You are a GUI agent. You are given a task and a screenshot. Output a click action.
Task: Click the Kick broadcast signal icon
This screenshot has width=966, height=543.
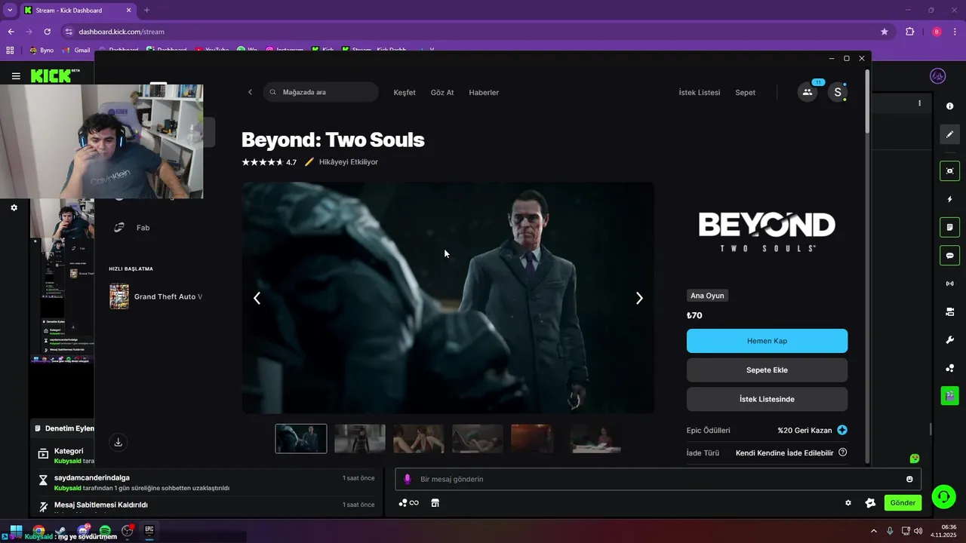949,284
